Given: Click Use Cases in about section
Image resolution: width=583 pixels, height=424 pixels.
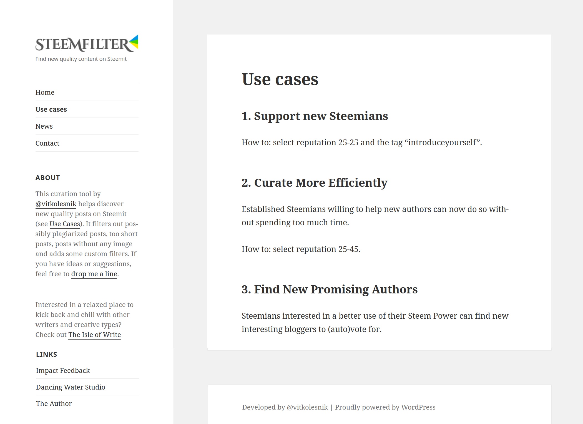Looking at the screenshot, I should point(64,223).
